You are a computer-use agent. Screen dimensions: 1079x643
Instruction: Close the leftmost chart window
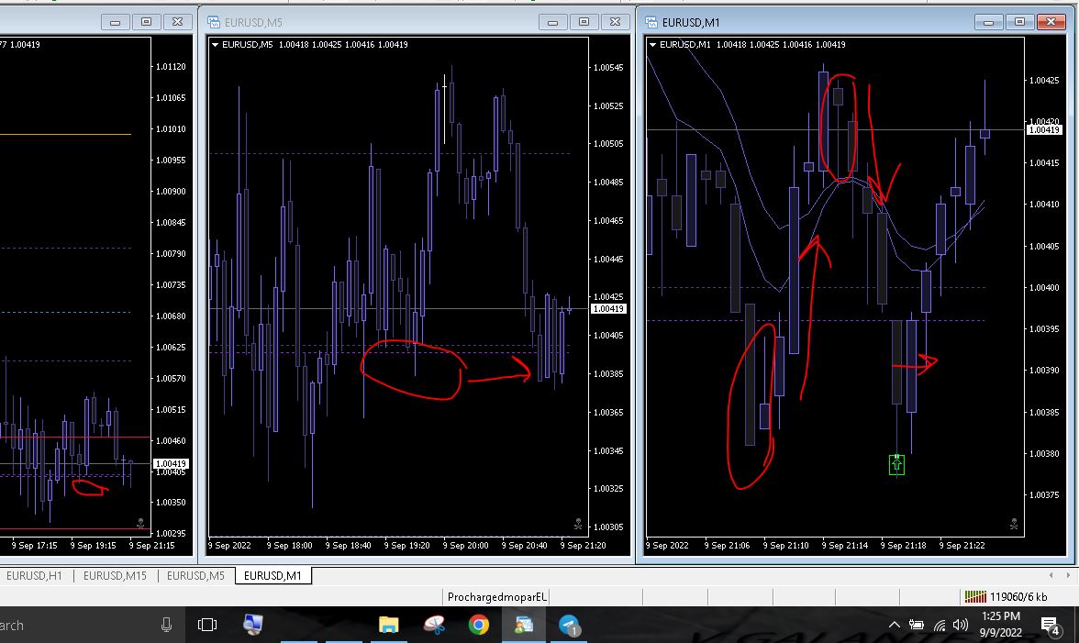178,22
